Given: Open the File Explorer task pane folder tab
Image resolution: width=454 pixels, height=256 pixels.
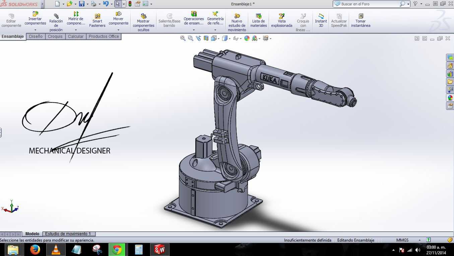Looking at the screenshot, I should tap(450, 82).
